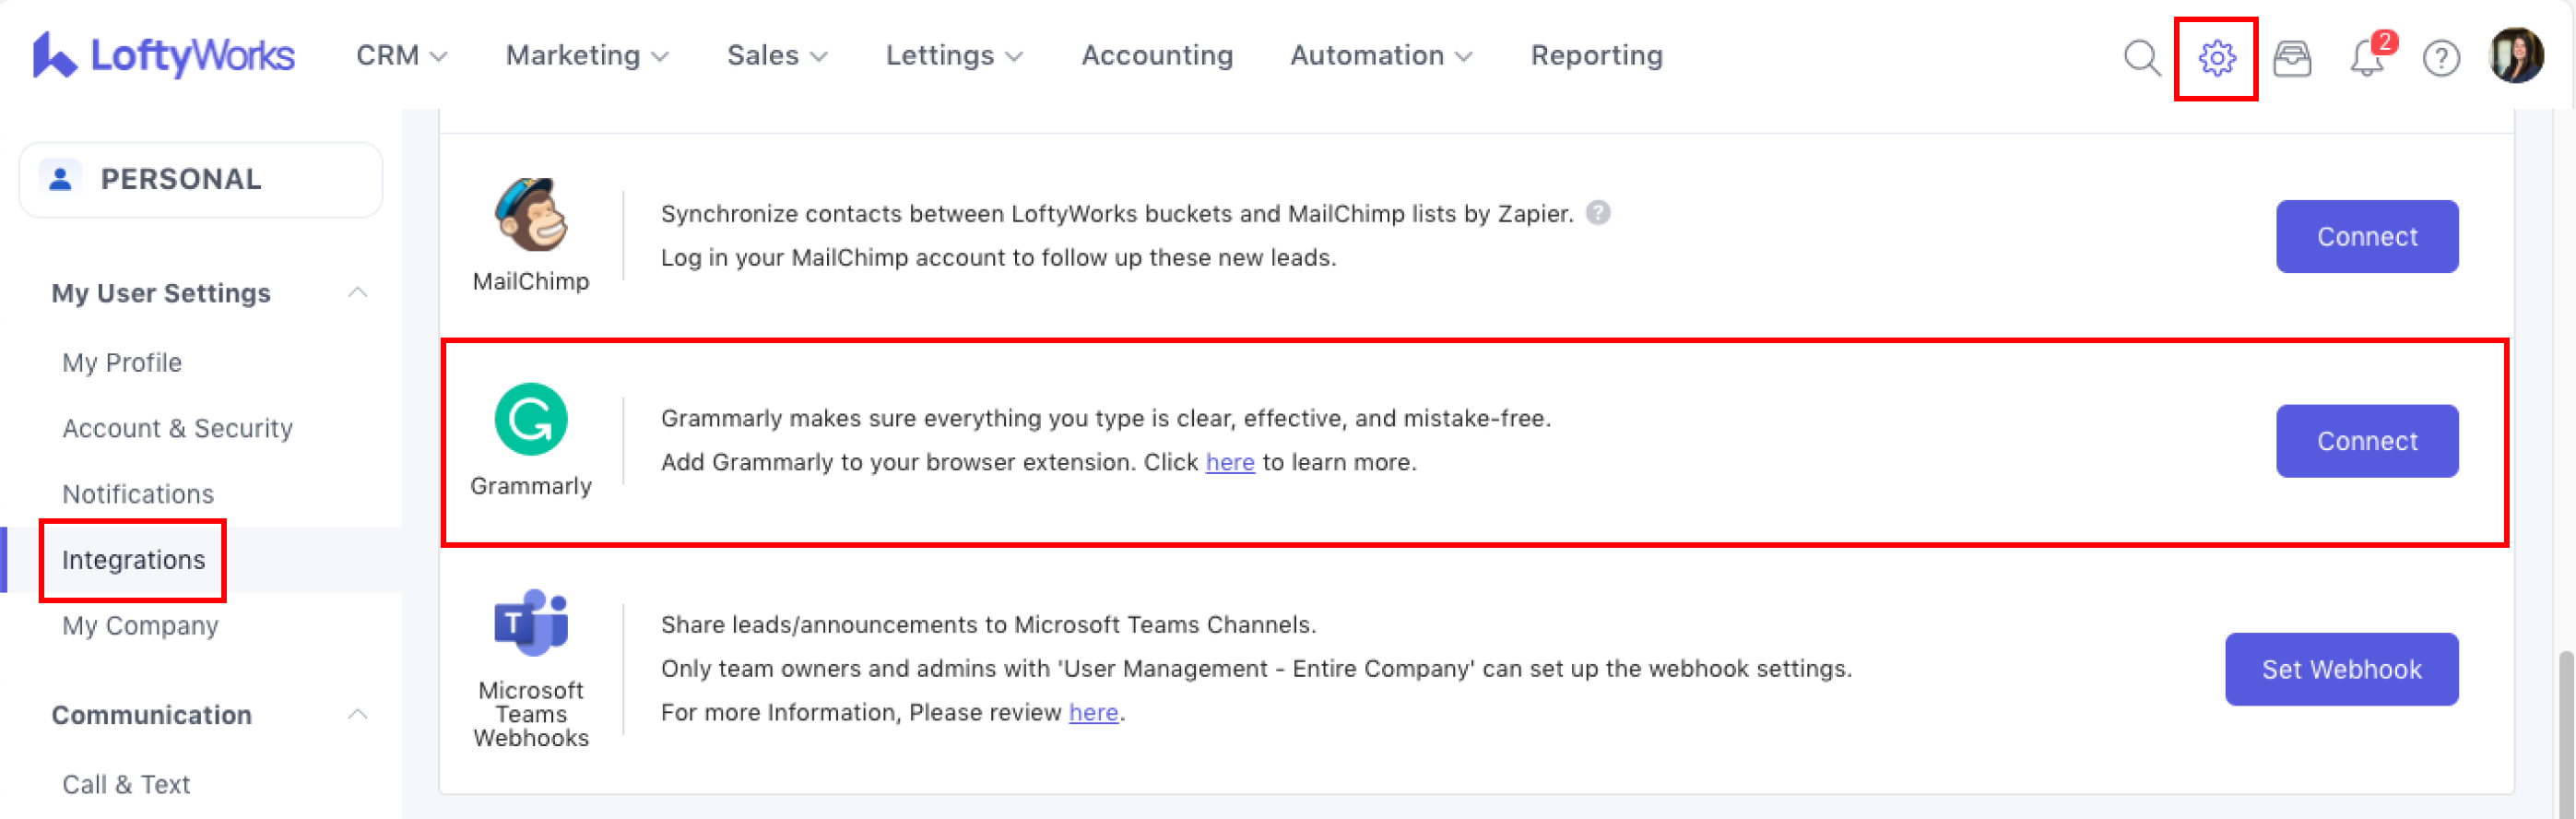2576x819 pixels.
Task: Open the inbox tray icon
Action: (2291, 58)
